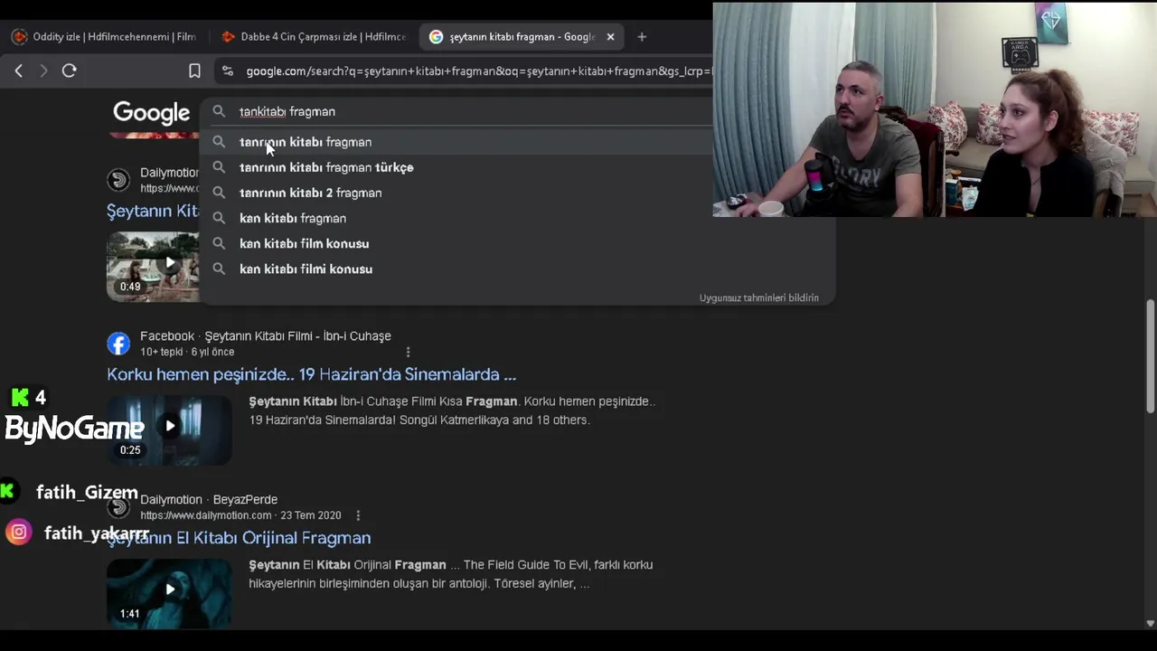Open site settings icon beside the URL

[227, 71]
